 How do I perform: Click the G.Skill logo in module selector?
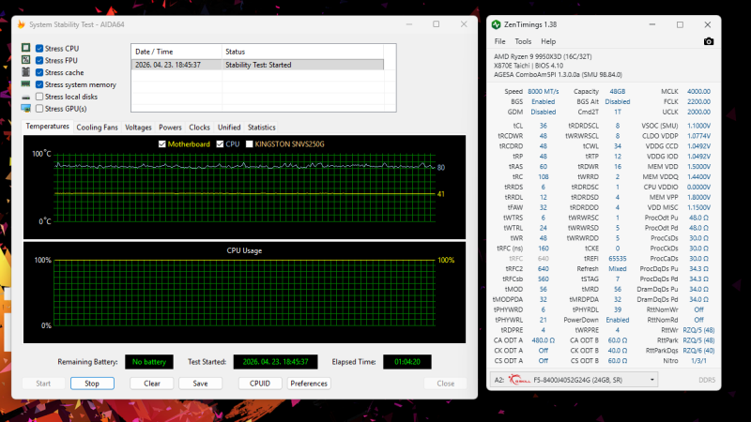[519, 380]
